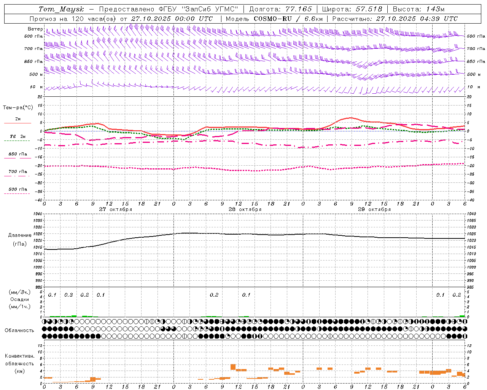Click the "Рассчитано: 27.10.2025 04:39 UTC" timestamp
The image size is (487, 390).
(395, 19)
